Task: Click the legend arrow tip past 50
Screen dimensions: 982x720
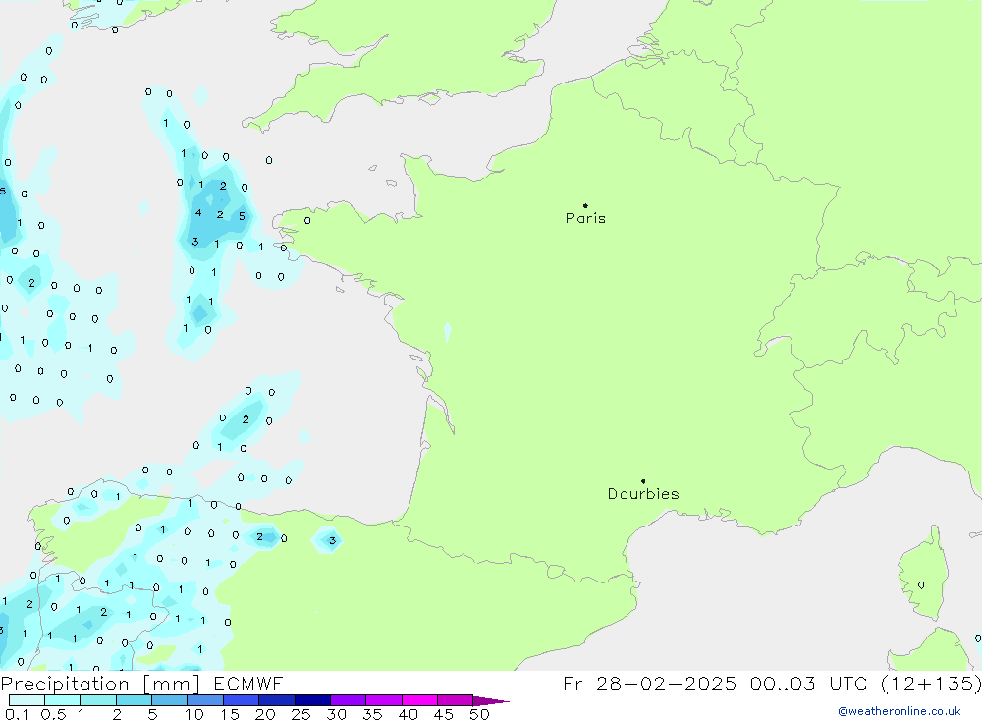Action: click(x=492, y=701)
